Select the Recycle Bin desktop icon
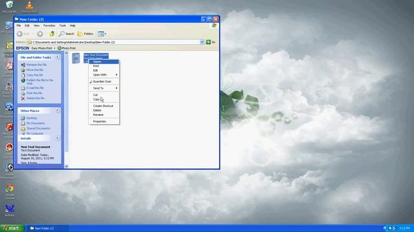This screenshot has width=414, height=232. point(10,6)
